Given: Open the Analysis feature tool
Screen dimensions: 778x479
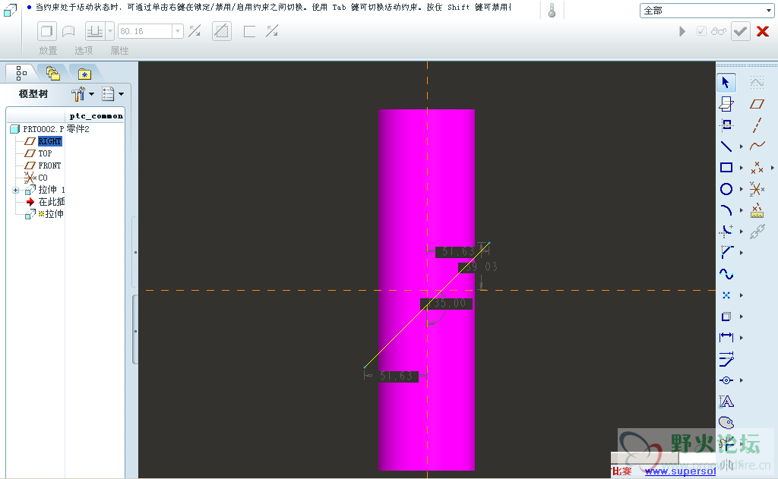Looking at the screenshot, I should [x=757, y=211].
